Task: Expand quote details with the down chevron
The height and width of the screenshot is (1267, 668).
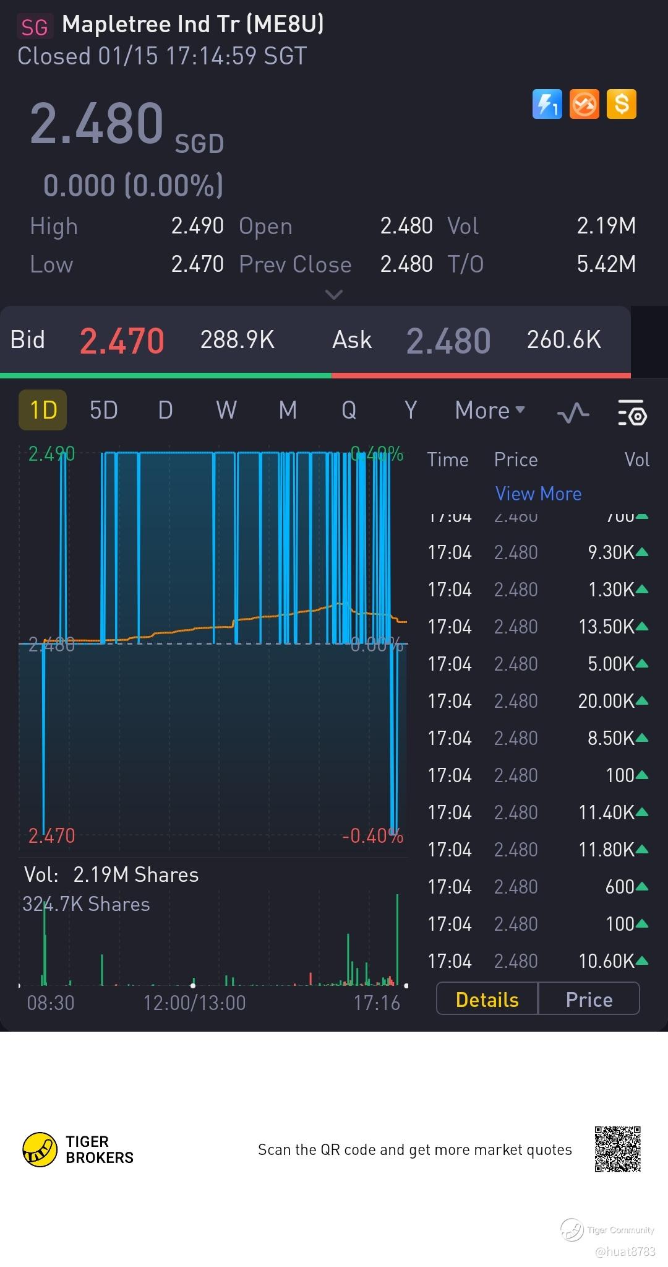Action: tap(333, 295)
